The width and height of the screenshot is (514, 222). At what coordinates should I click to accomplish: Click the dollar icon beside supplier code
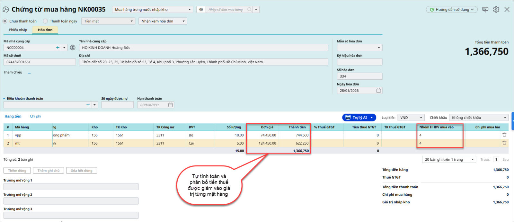click(73, 48)
